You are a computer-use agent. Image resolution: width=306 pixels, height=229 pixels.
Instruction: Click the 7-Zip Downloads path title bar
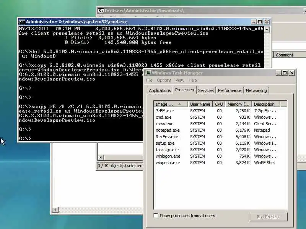pyautogui.click(x=144, y=11)
